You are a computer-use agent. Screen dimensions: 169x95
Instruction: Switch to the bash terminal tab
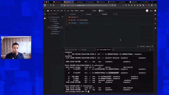(x=72, y=50)
